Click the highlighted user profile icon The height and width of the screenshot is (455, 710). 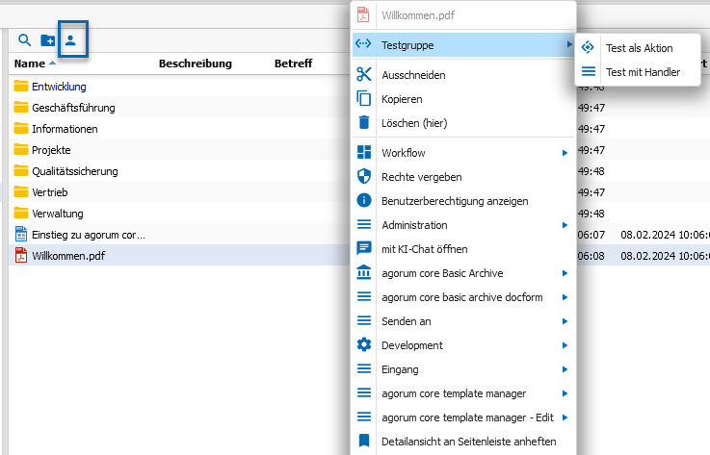click(70, 40)
